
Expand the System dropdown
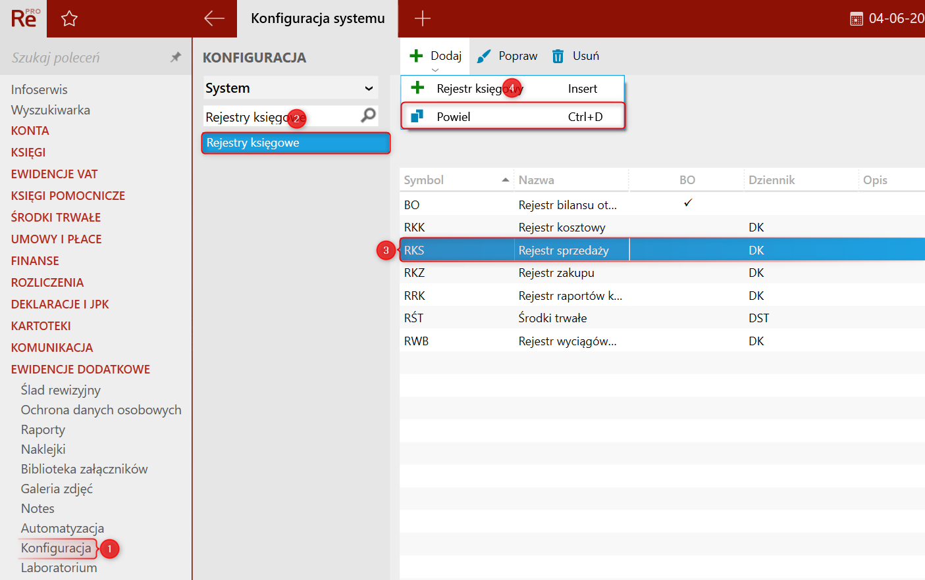click(x=369, y=88)
